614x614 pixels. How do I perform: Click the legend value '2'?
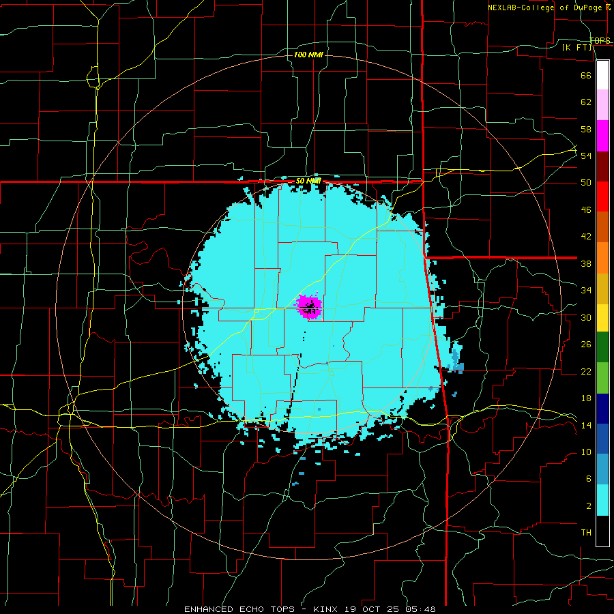(588, 506)
